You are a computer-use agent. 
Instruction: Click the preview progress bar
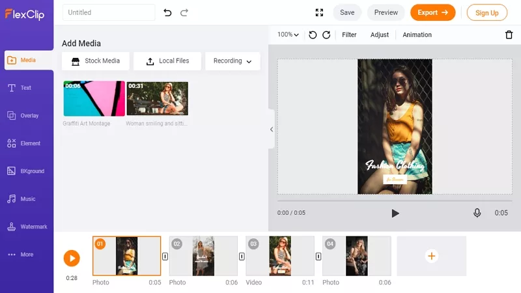pos(395,201)
